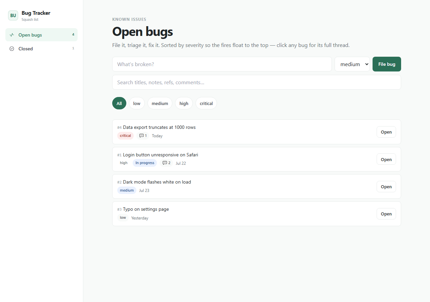The width and height of the screenshot is (430, 302).
Task: Expand the medium severity dropdown
Action: click(352, 64)
